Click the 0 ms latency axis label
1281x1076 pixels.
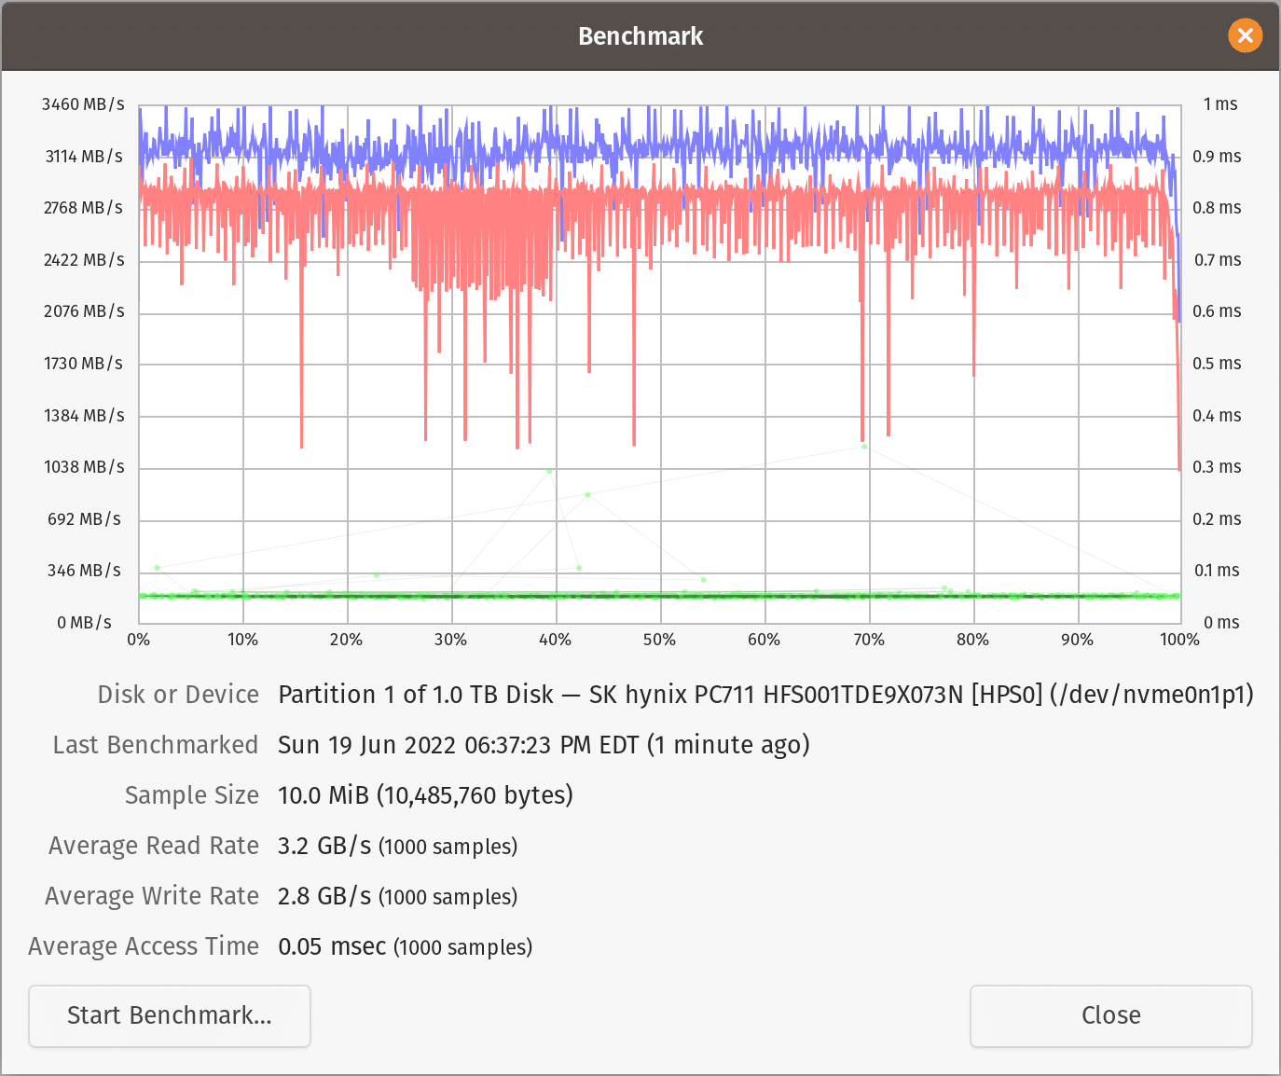(x=1219, y=622)
